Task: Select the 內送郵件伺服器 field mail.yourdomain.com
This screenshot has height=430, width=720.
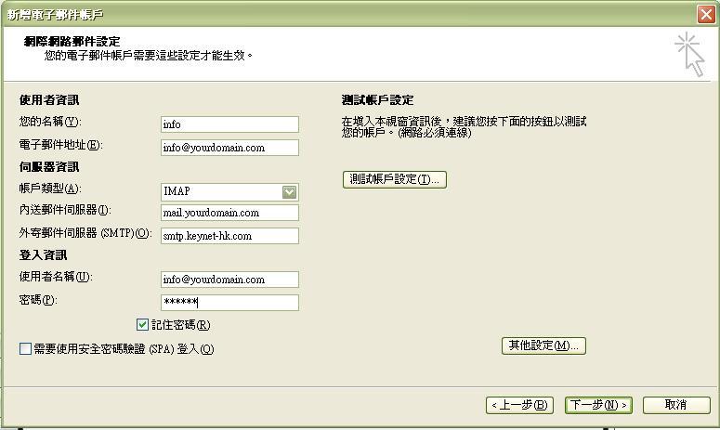Action: tap(229, 213)
